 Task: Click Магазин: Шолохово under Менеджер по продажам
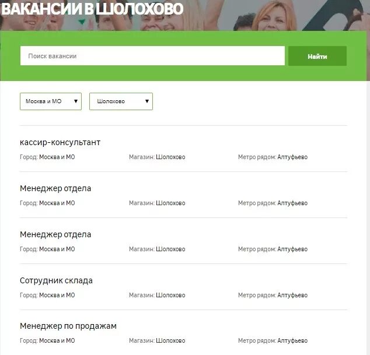coord(157,340)
